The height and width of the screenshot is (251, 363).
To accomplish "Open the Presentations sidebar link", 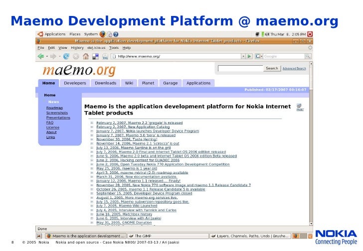I will coord(58,118).
